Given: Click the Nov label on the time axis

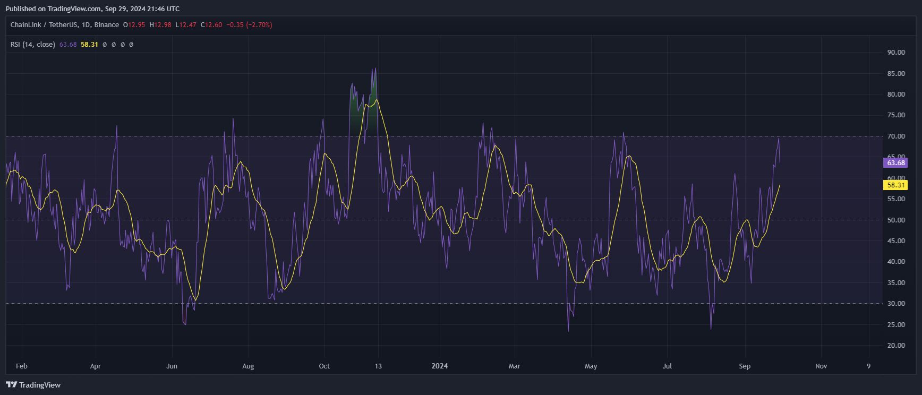Looking at the screenshot, I should point(821,366).
